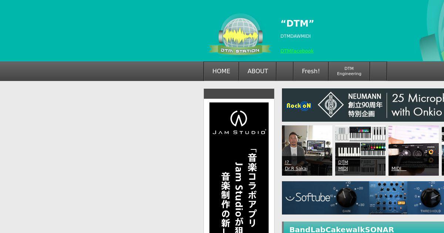
Task: Click the Jam Studio logo icon
Action: [239, 118]
